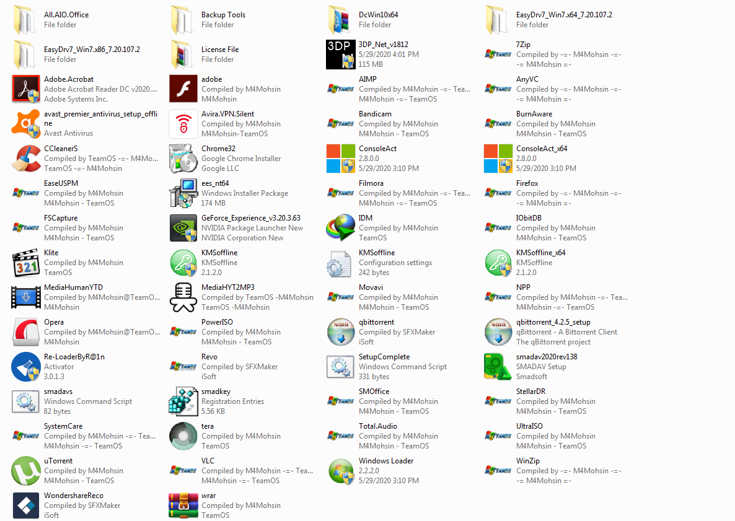Viewport: 735px width, 521px height.
Task: Select the UltraISO file name
Action: coord(530,426)
